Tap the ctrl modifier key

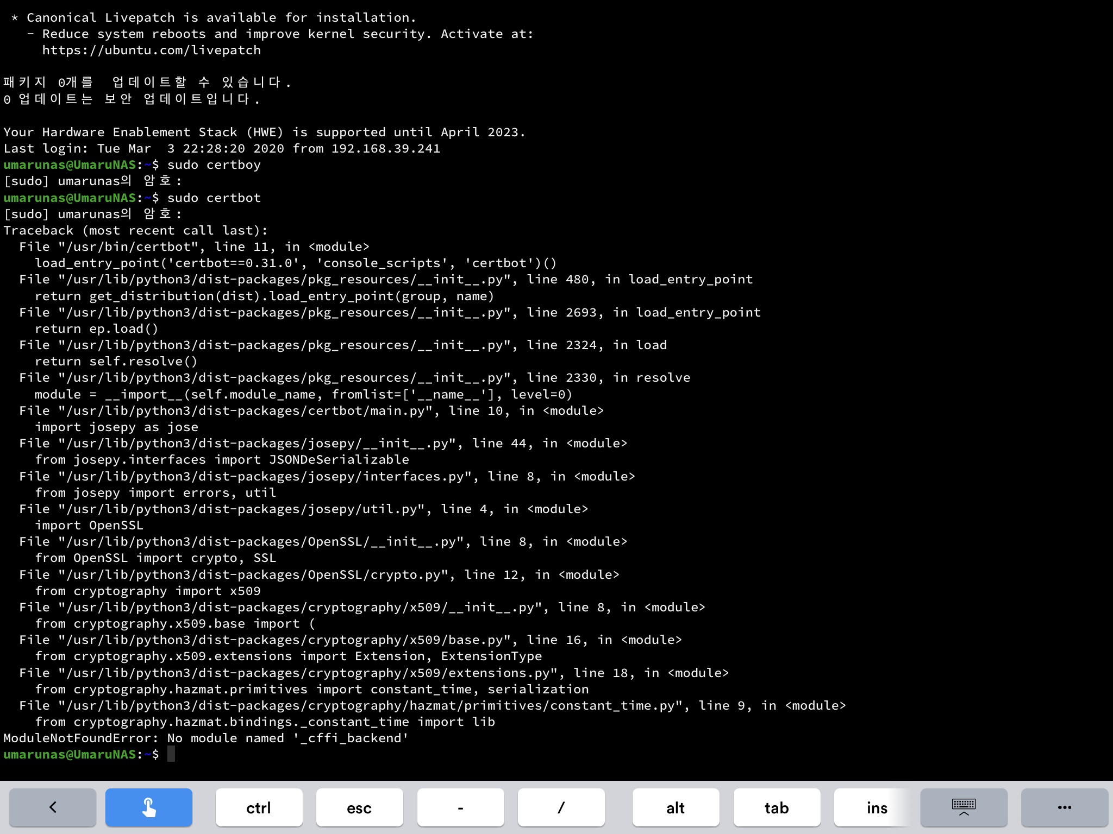coord(259,807)
